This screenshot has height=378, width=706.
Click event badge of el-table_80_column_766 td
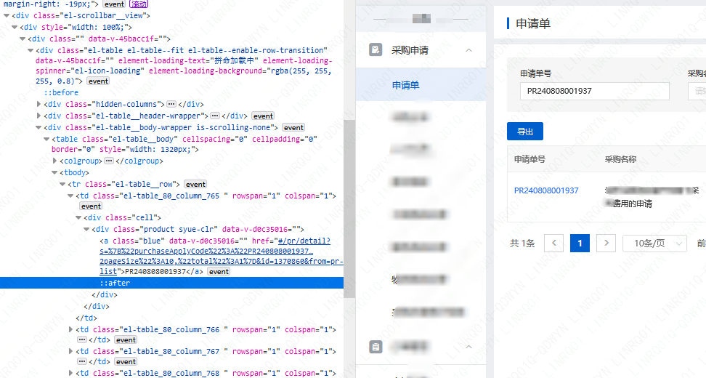coord(126,340)
